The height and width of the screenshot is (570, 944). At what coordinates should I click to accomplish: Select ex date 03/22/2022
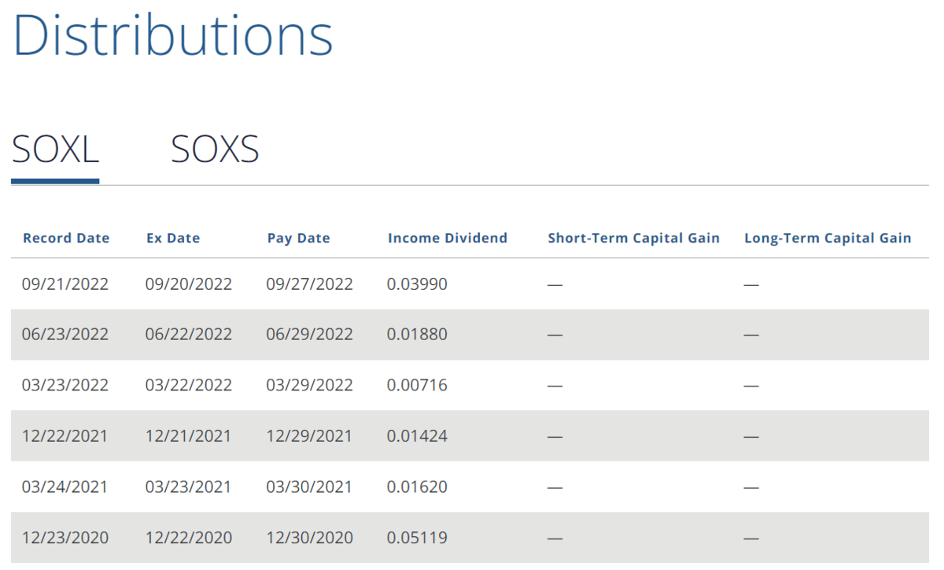[x=189, y=386]
